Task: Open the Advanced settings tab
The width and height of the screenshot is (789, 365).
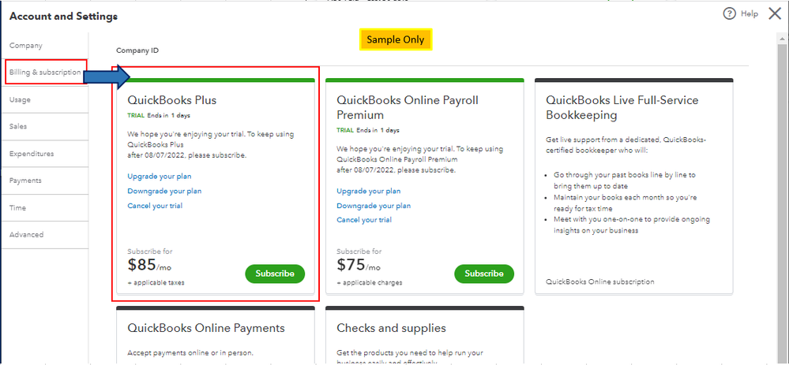Action: pos(27,235)
